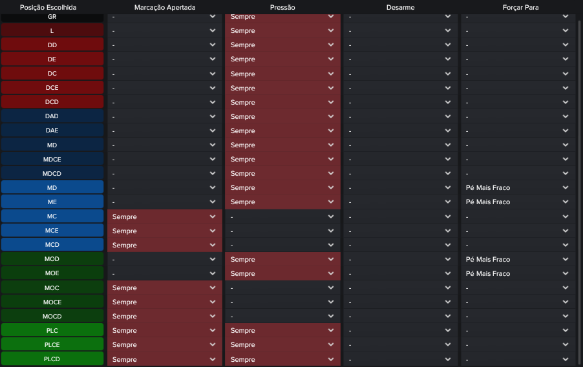Click the Forçar Para column header
The width and height of the screenshot is (583, 367).
point(520,7)
